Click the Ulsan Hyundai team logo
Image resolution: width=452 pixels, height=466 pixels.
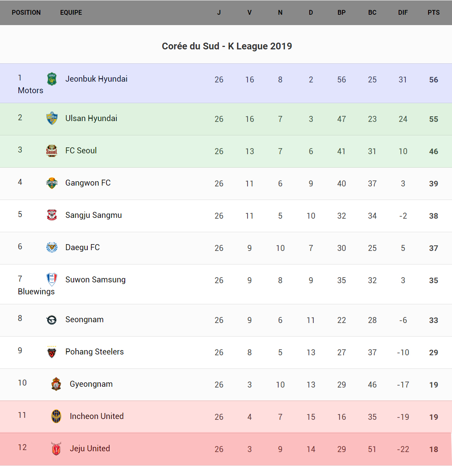point(52,118)
